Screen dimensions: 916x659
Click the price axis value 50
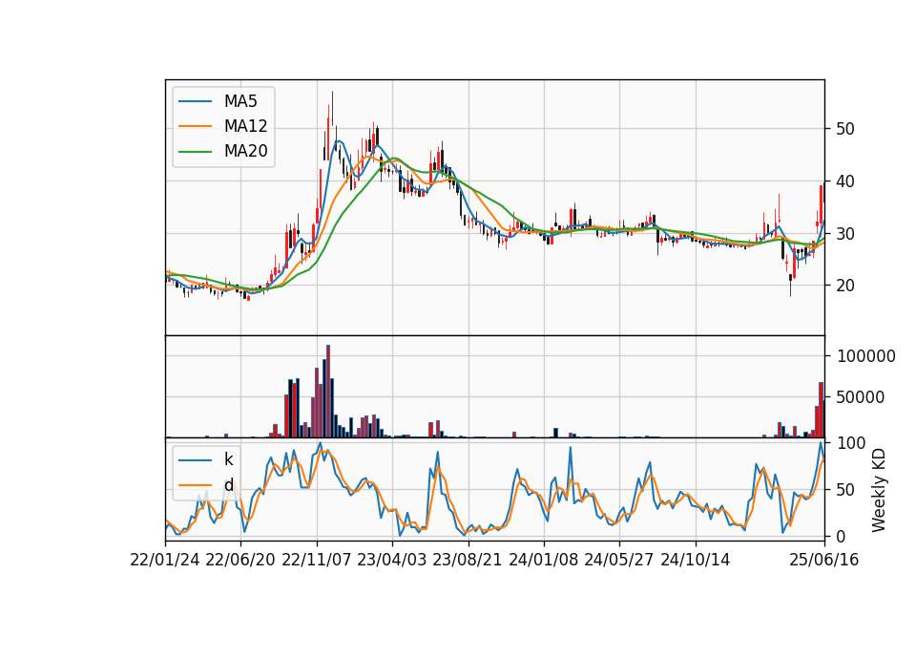(845, 129)
